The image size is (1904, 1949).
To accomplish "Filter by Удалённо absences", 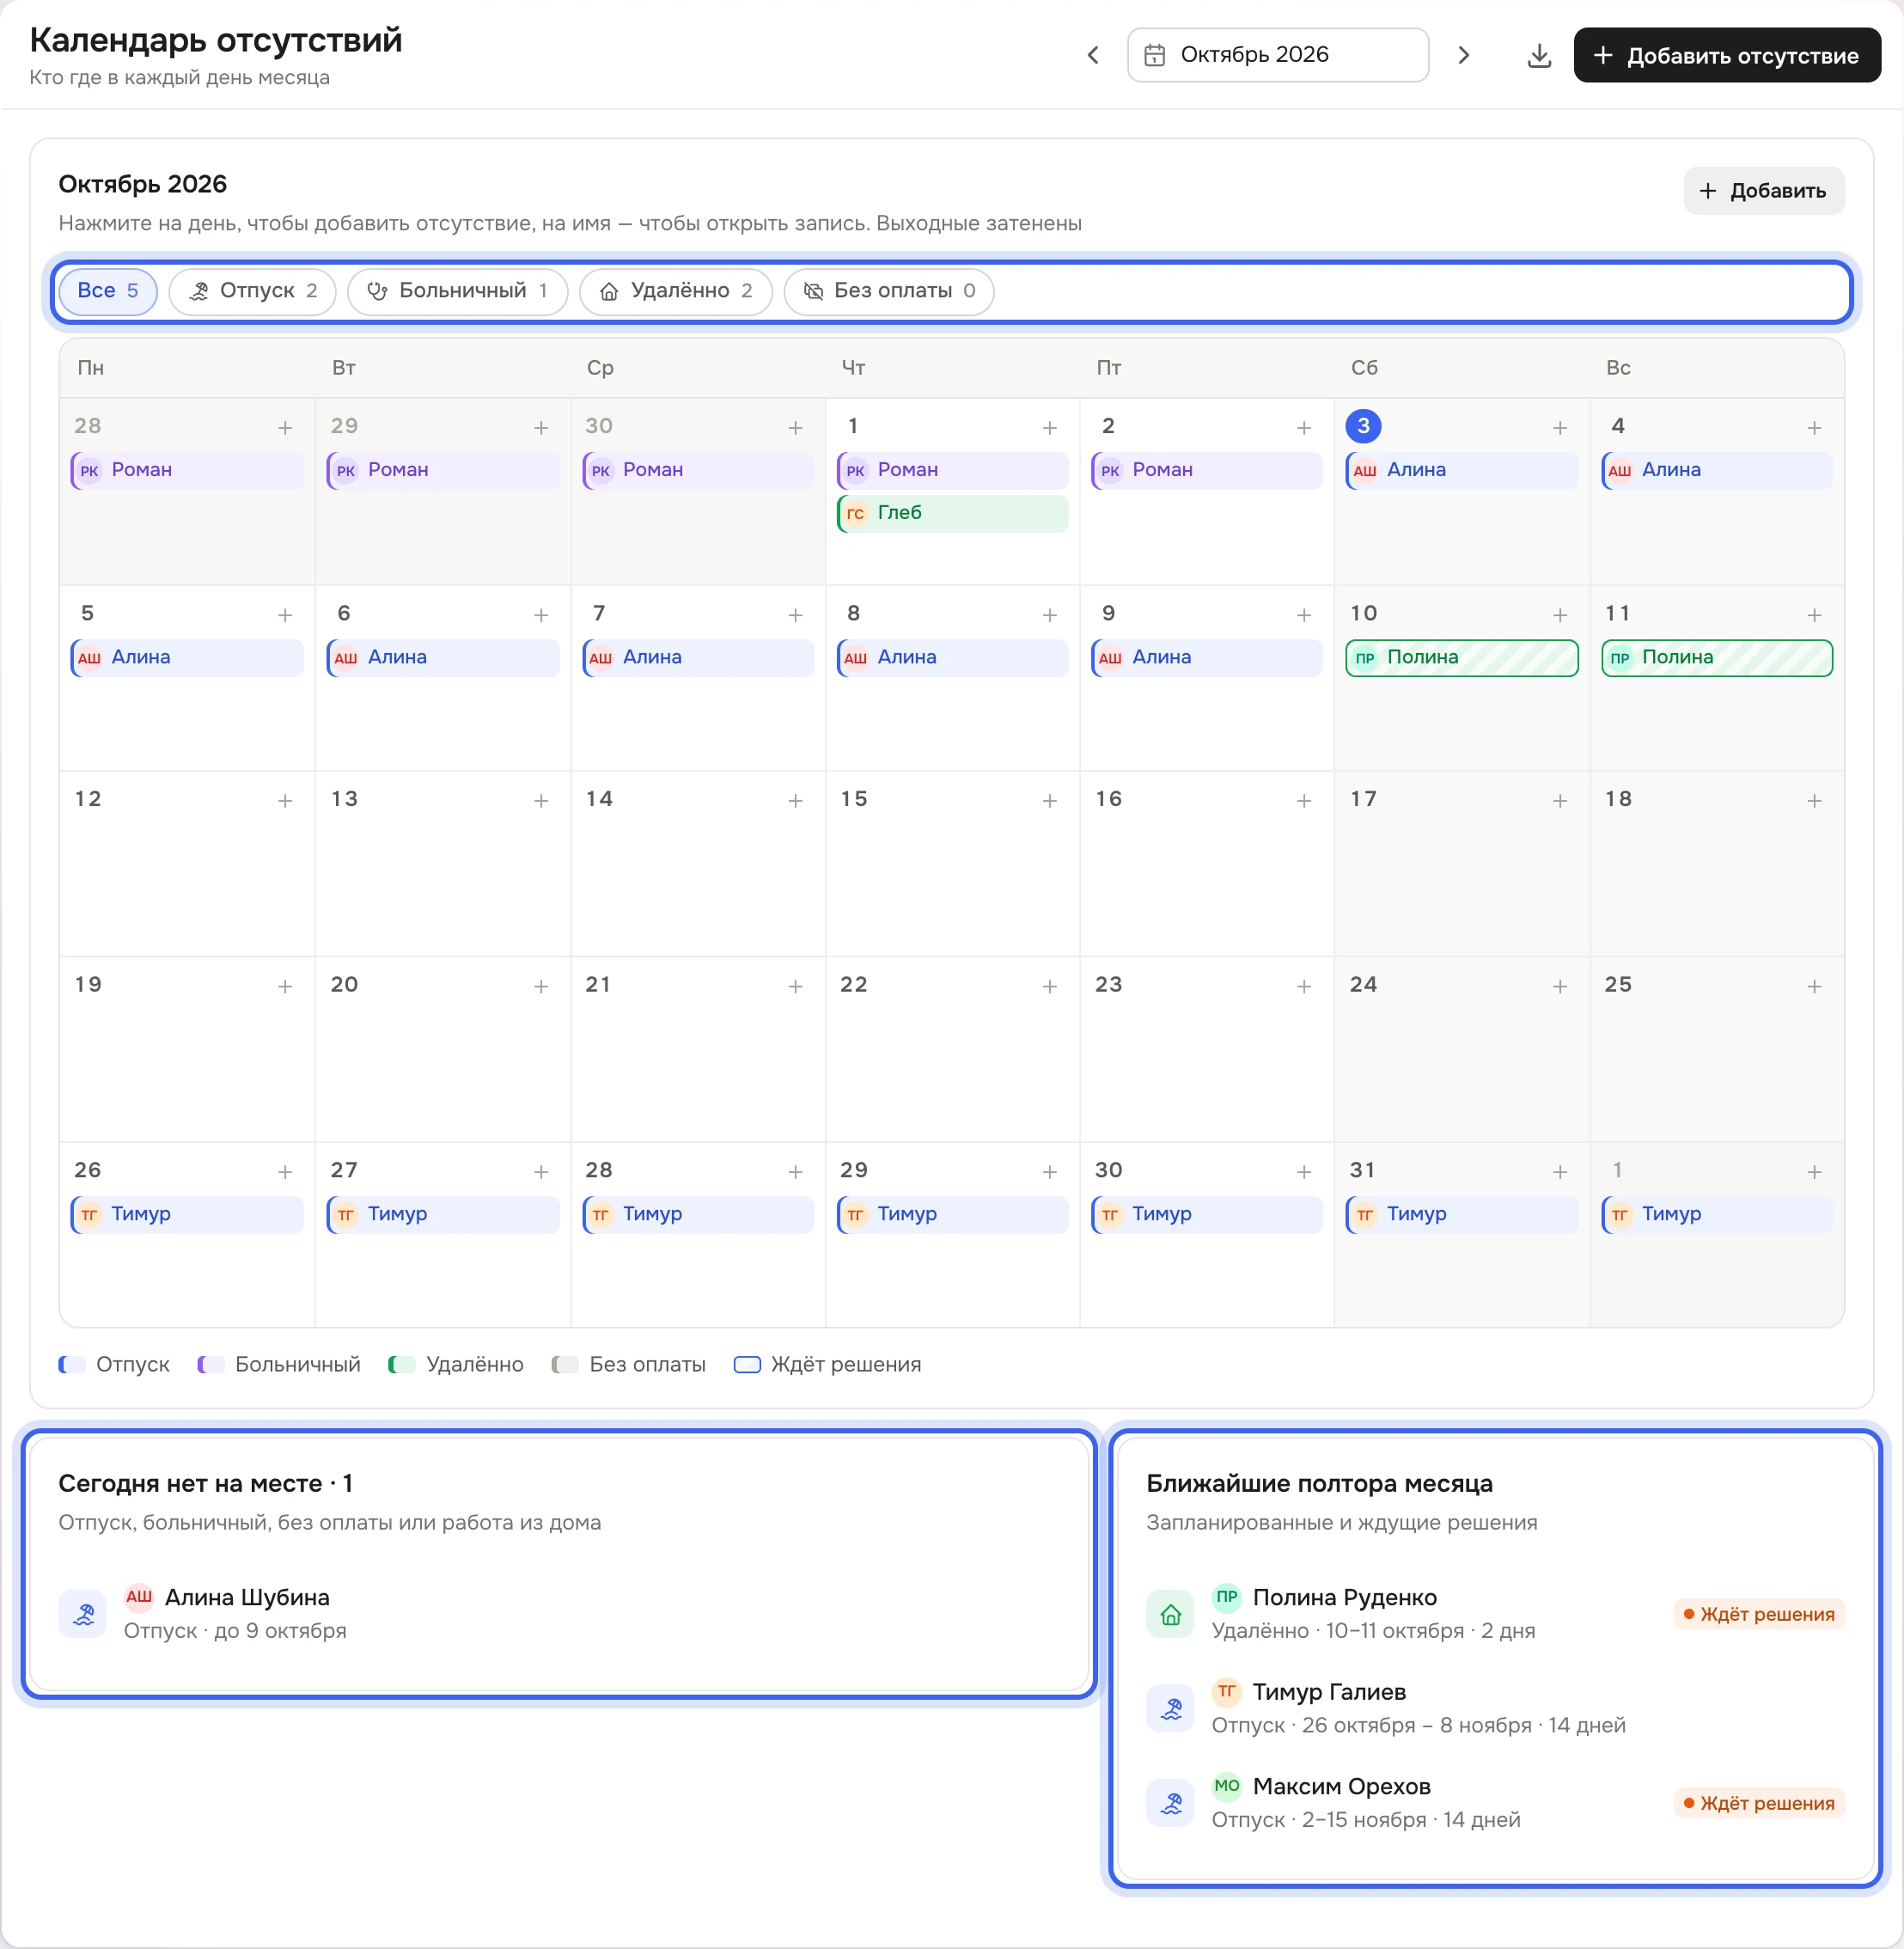I will pos(675,291).
